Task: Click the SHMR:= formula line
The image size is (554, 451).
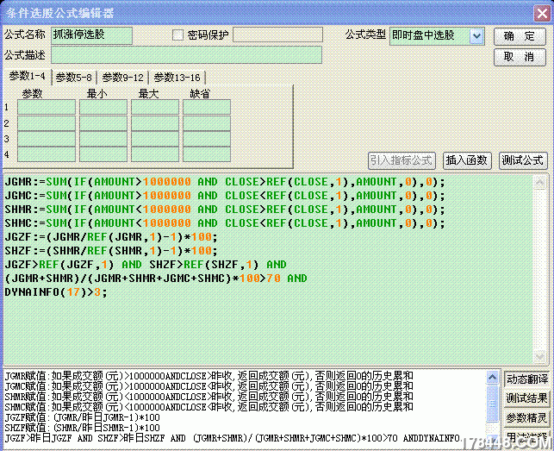Action: (224, 210)
